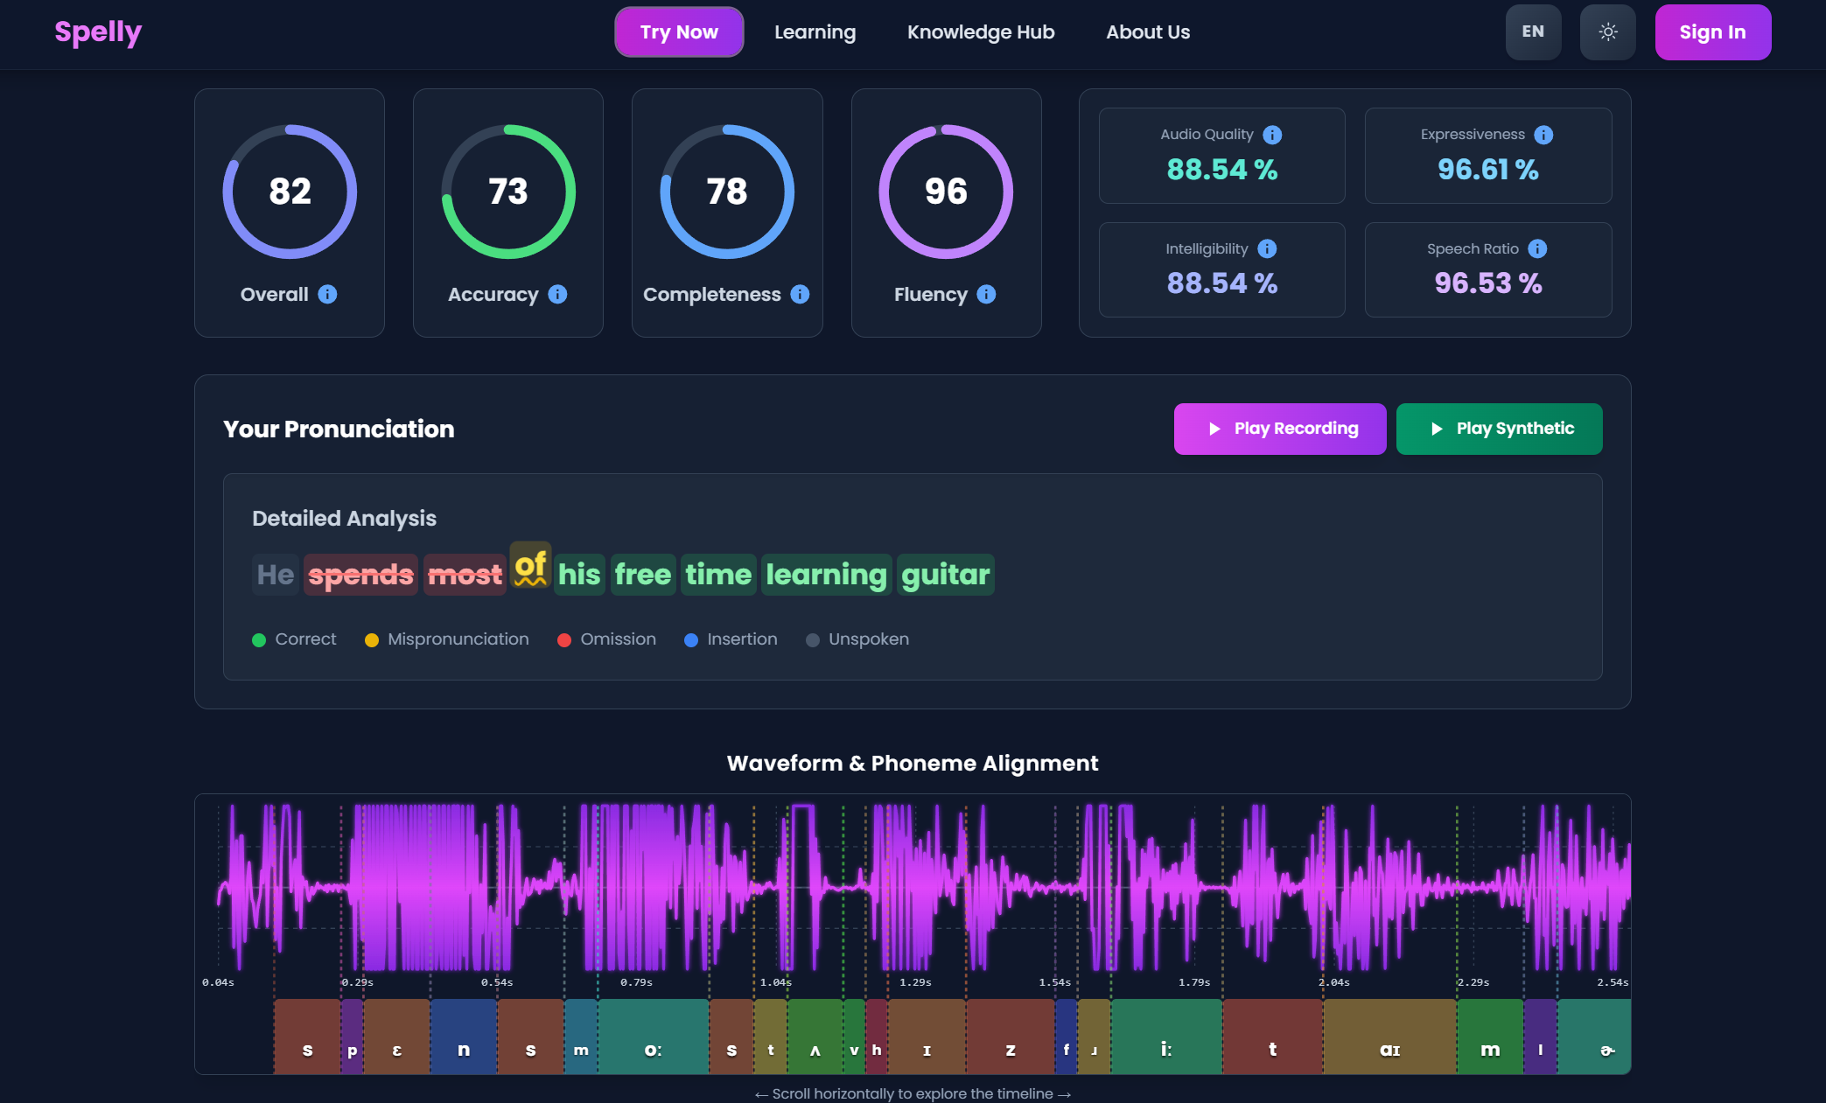Open the Learning menu item
This screenshot has height=1103, width=1826.
815,32
